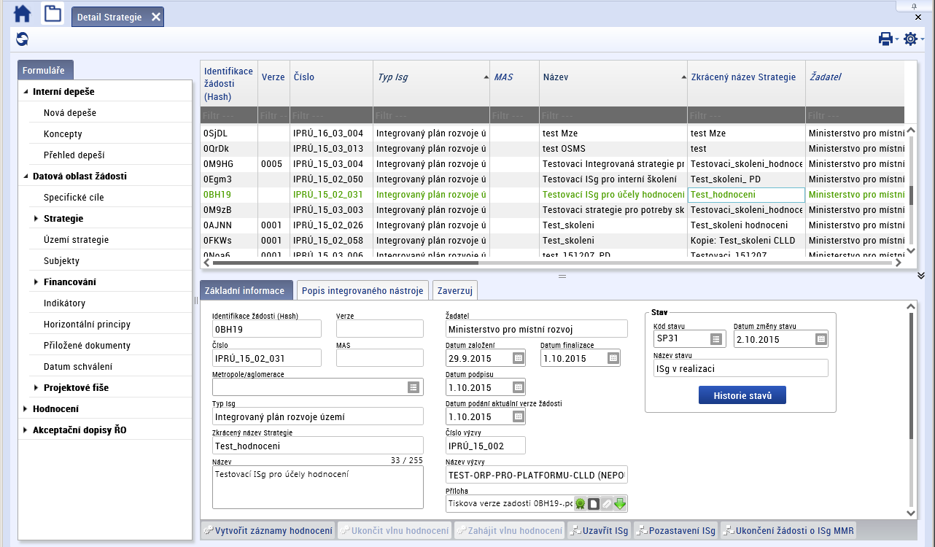The height and width of the screenshot is (547, 935).
Task: Open Území strategie form
Action: click(76, 240)
